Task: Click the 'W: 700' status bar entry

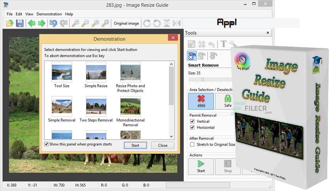Action: 59,185
